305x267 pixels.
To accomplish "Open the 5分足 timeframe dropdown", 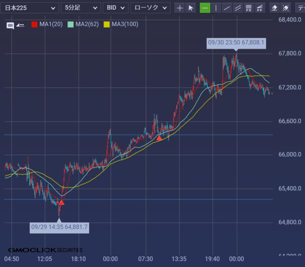I will (x=81, y=8).
